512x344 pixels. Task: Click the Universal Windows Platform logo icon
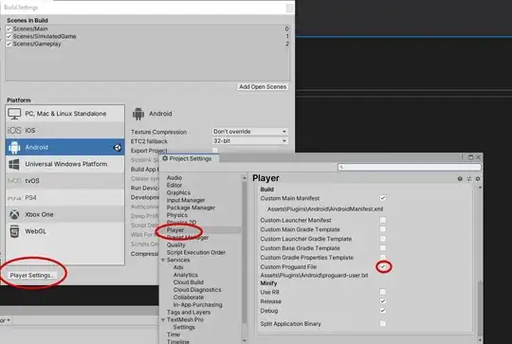pyautogui.click(x=14, y=164)
